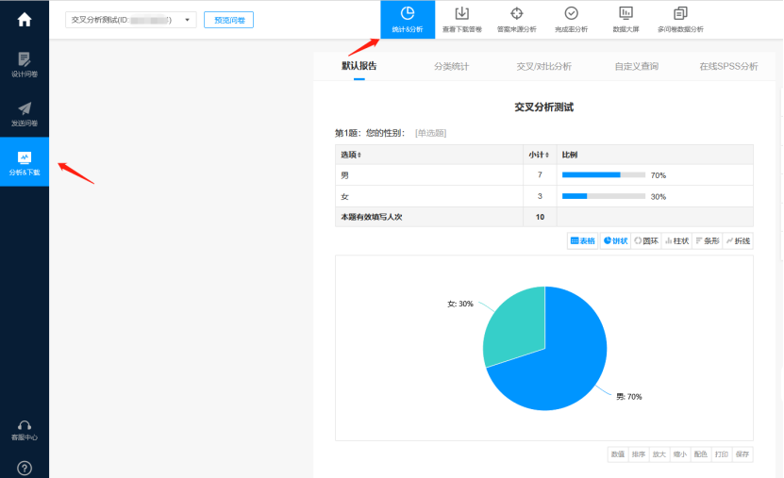Expand the 交叉分析测试 questionnaire dropdown
The image size is (784, 478).
point(130,20)
